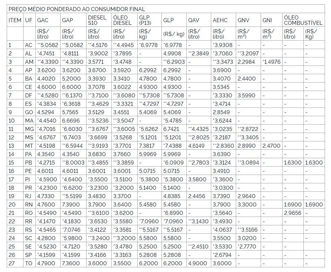
Task: Select the UF cell for BA
Action: (x=29, y=79)
